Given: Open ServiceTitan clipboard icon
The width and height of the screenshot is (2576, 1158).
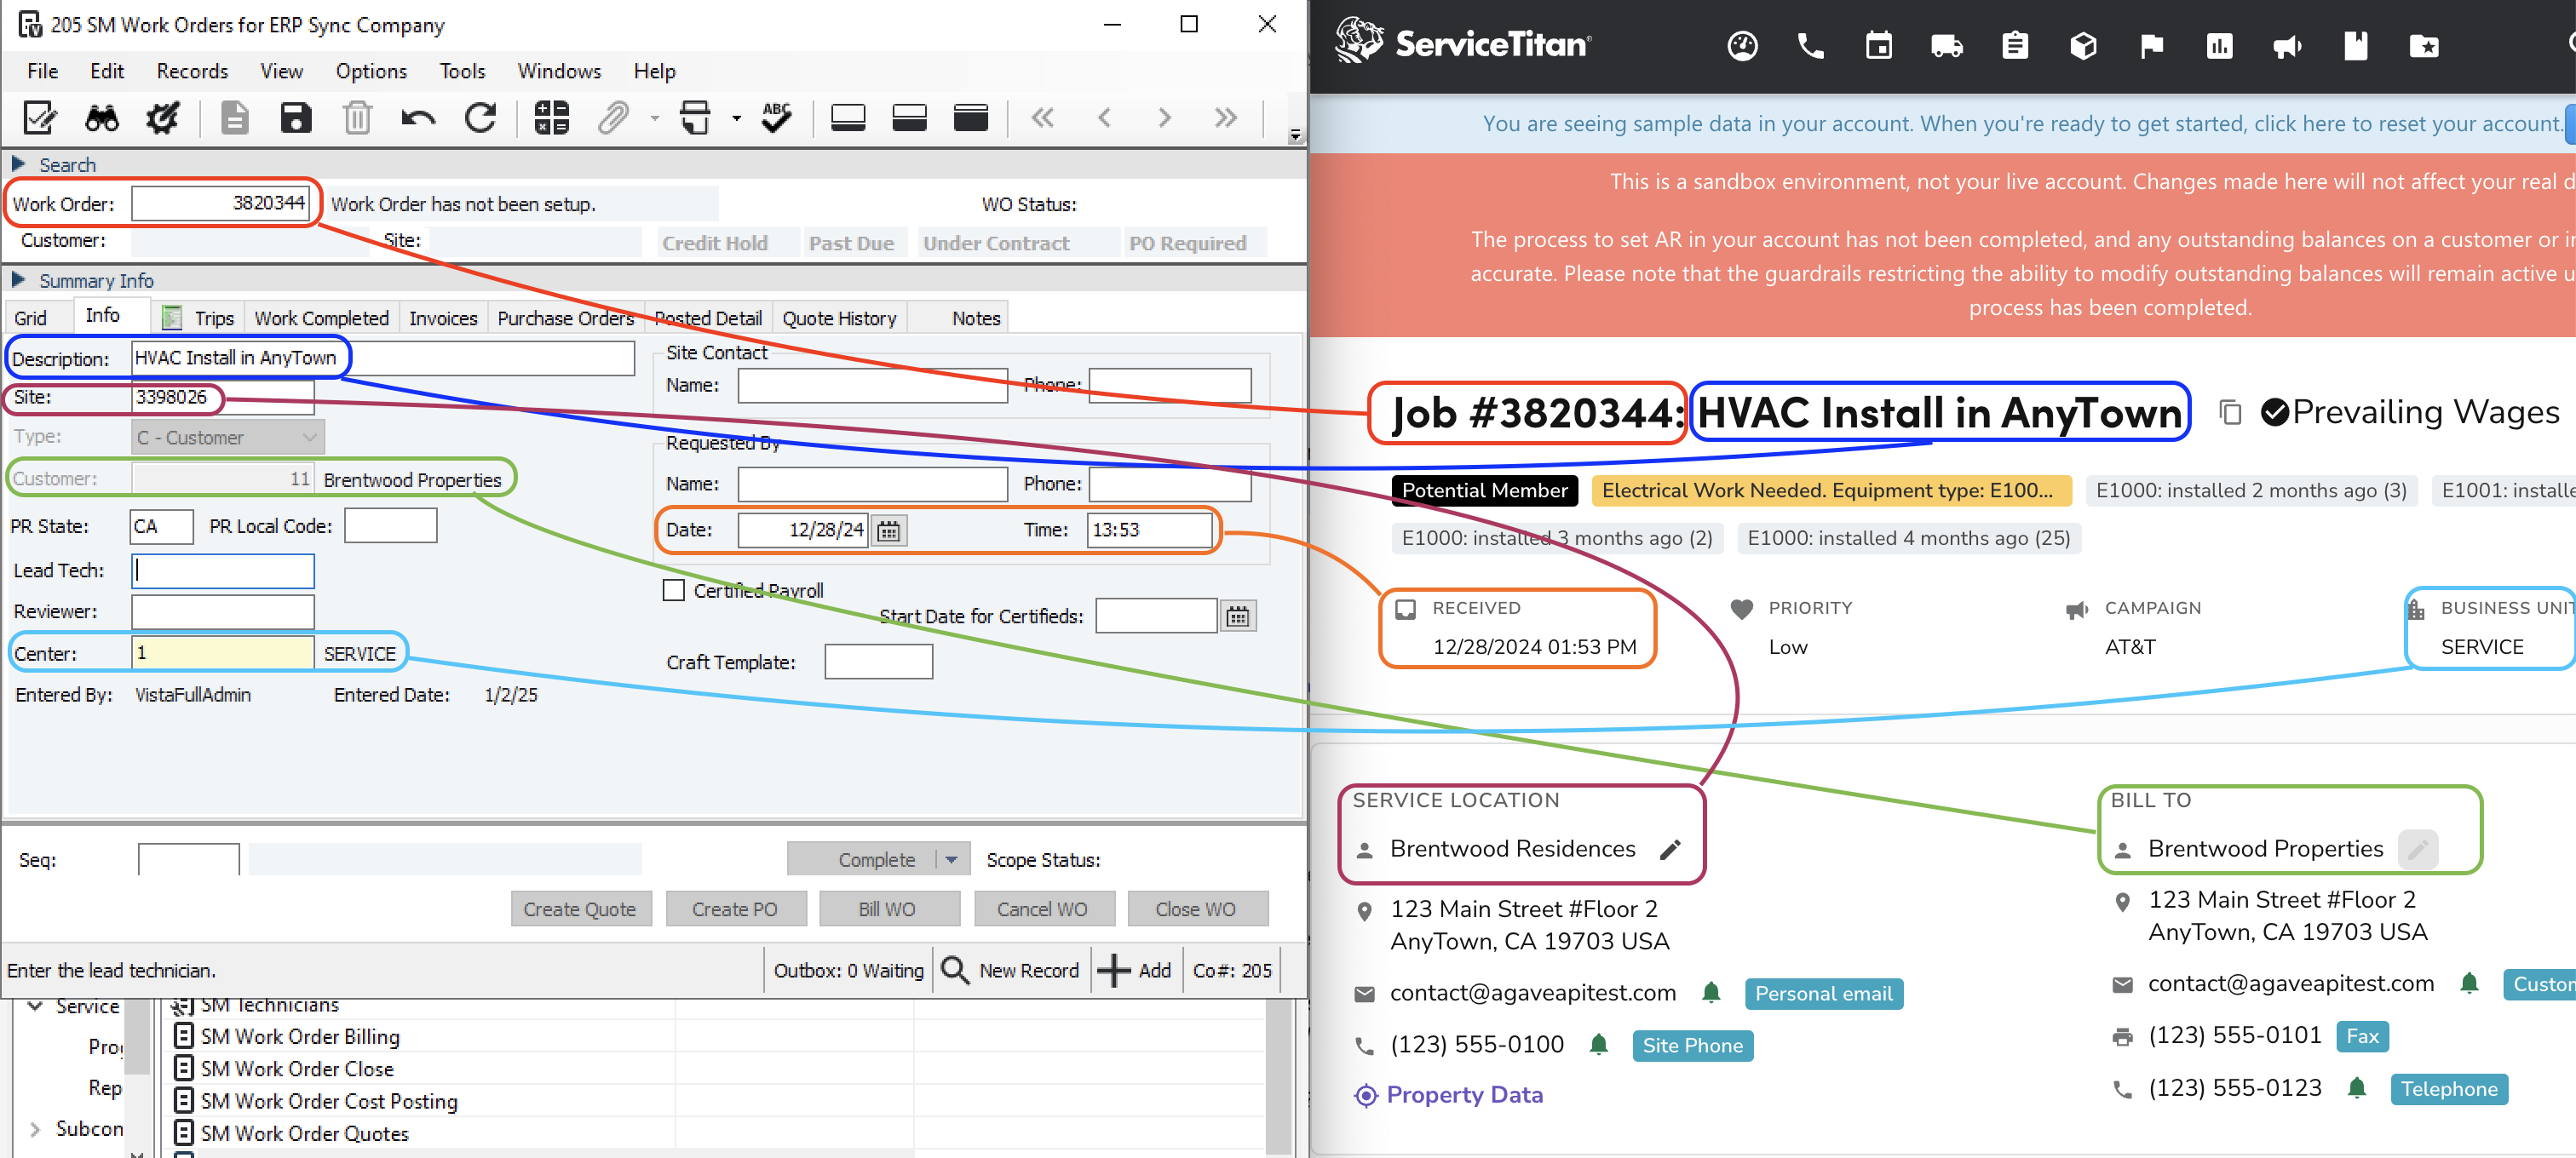Looking at the screenshot, I should [2014, 46].
